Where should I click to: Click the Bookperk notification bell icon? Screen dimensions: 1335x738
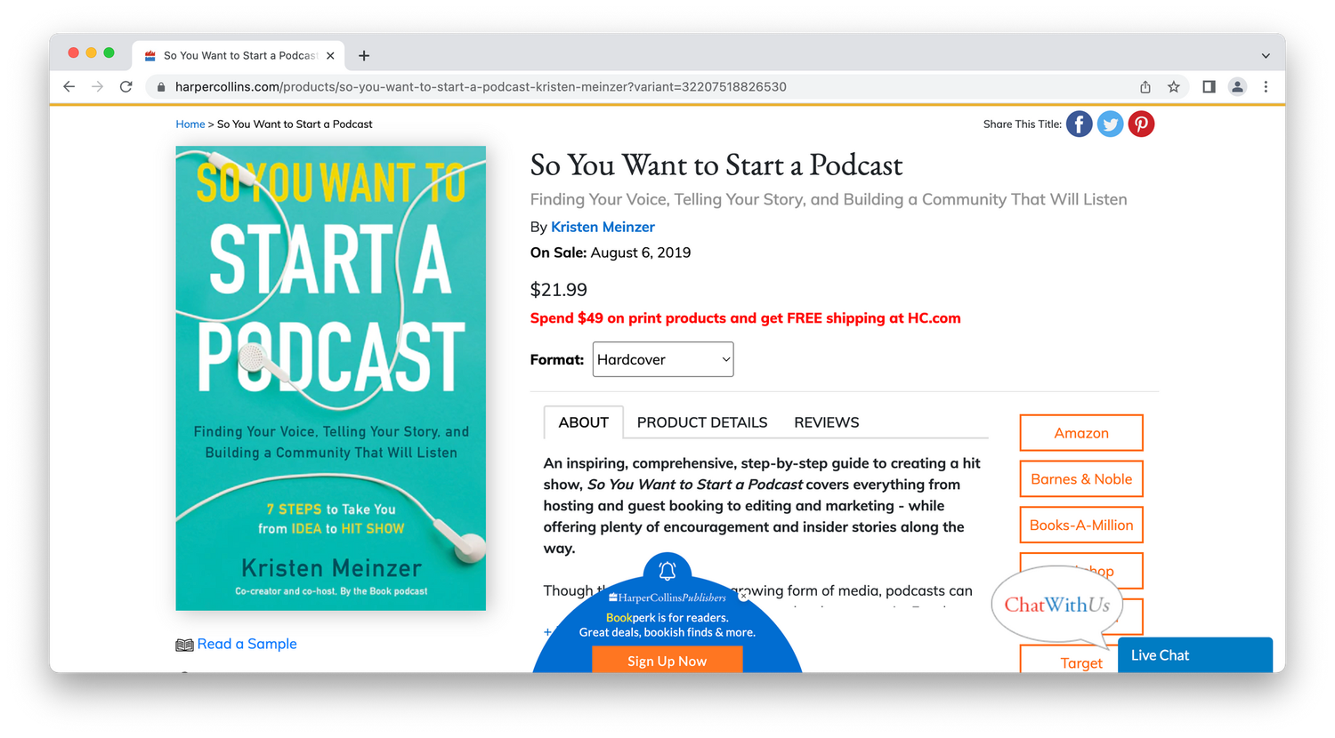pyautogui.click(x=667, y=570)
